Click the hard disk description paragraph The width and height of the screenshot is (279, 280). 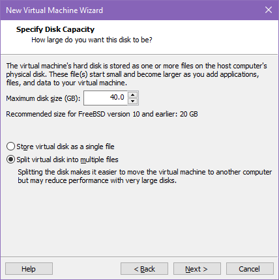click(x=136, y=74)
